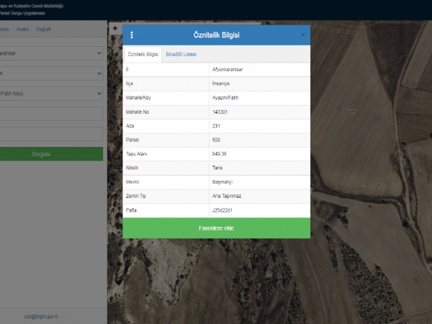The image size is (432, 324).
Task: Select the Mevkii value Başmakçı
Action: [x=259, y=182]
